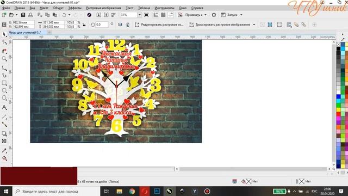The image size is (348, 196).
Task: Open the Растровые изображения menu
Action: (x=103, y=8)
